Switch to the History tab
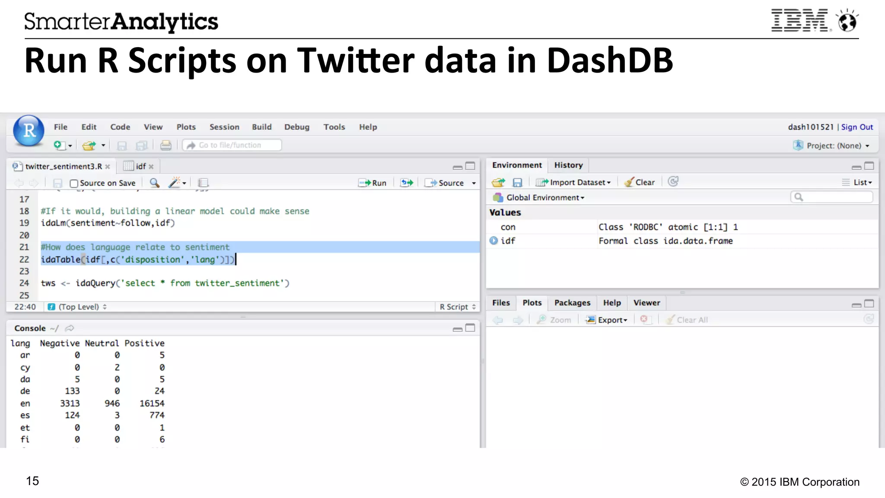The image size is (885, 498). pos(568,165)
